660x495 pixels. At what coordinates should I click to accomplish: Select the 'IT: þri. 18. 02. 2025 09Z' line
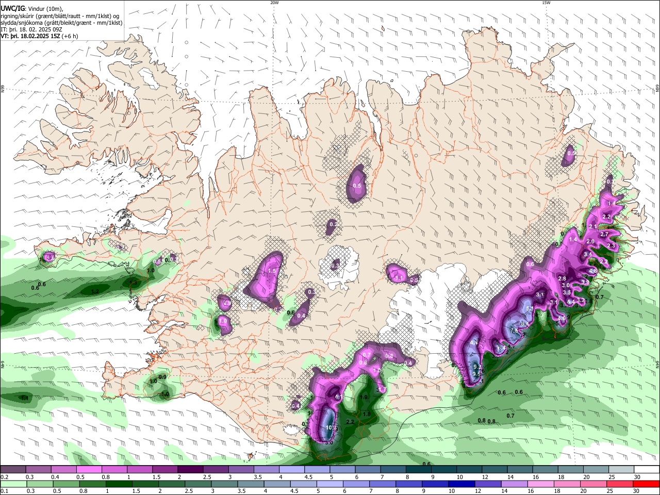31,29
